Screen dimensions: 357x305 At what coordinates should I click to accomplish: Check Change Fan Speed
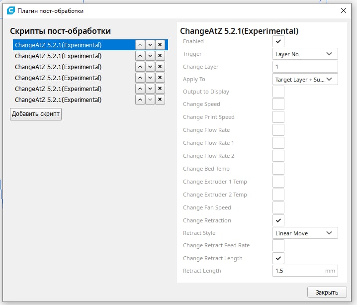point(278,207)
